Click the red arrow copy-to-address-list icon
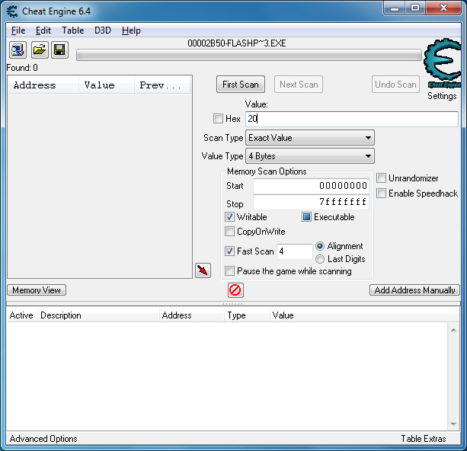467x451 pixels. click(x=203, y=270)
